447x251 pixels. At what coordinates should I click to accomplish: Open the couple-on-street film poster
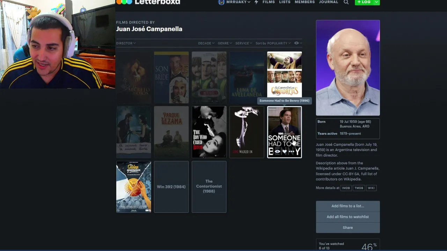[x=134, y=132]
